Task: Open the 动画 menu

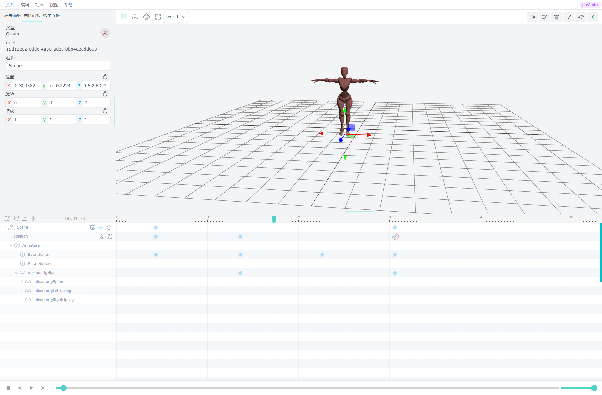Action: pyautogui.click(x=39, y=5)
